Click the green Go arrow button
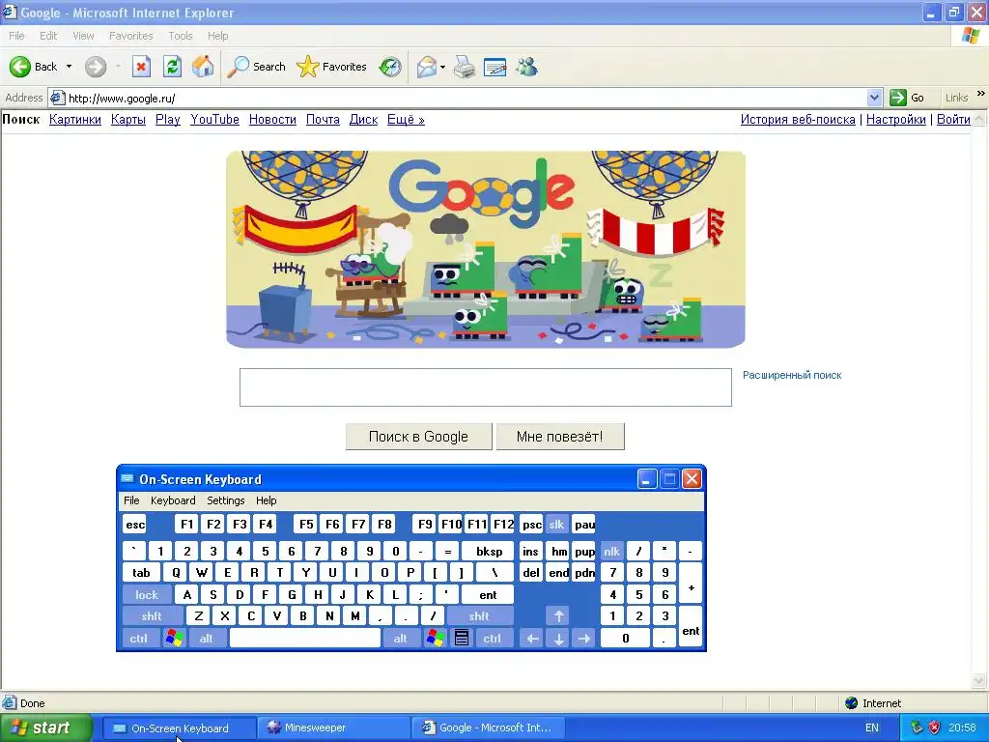This screenshot has width=989, height=742. tap(897, 98)
